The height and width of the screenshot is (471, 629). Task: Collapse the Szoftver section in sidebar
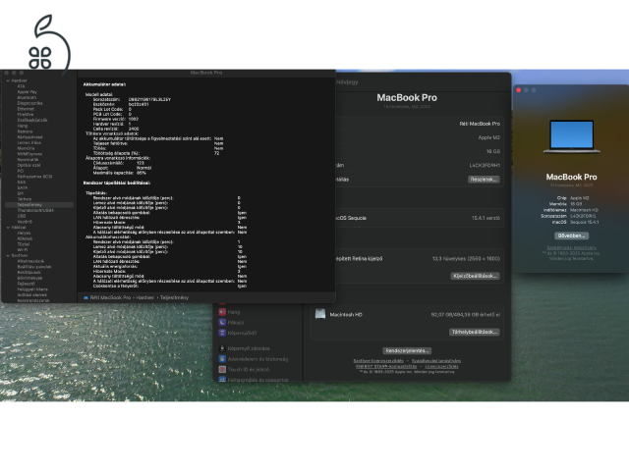tap(8, 255)
